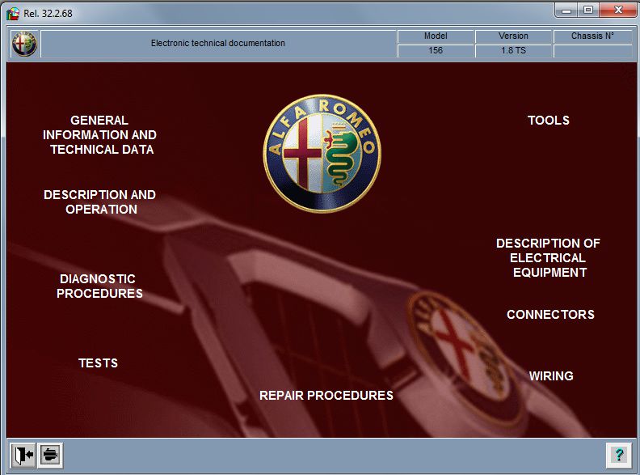Open the help question mark button
Viewport: 640px width, 475px height.
[x=619, y=455]
